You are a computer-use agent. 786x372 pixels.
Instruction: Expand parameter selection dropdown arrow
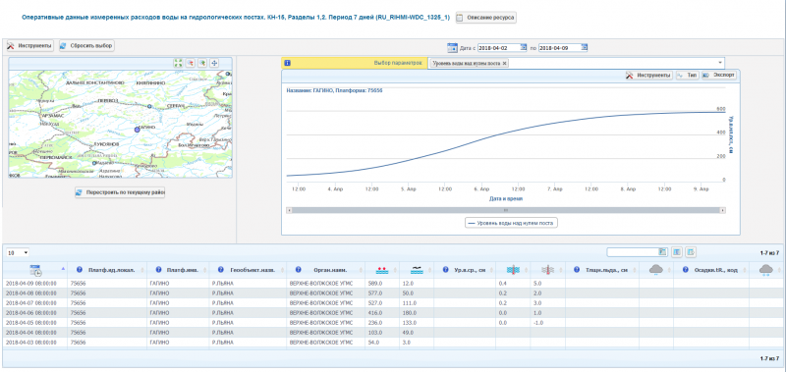[720, 63]
